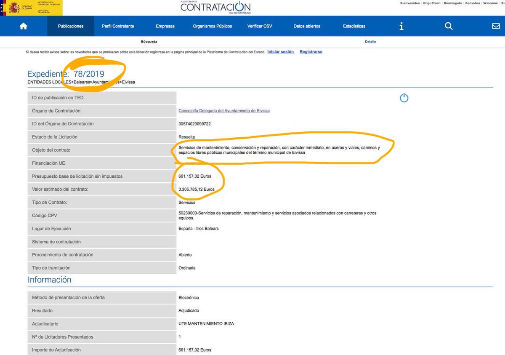Select Empresas menu item
This screenshot has height=355, width=505.
coord(165,26)
